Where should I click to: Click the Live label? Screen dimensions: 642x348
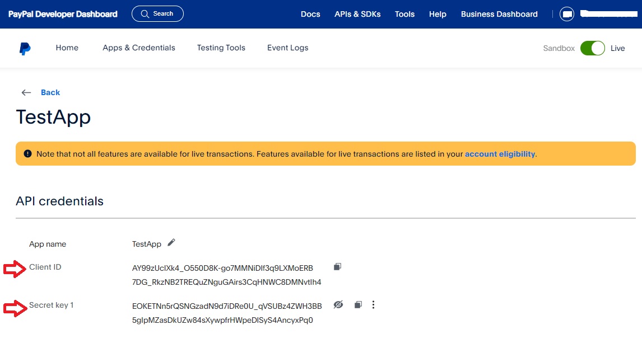[617, 48]
